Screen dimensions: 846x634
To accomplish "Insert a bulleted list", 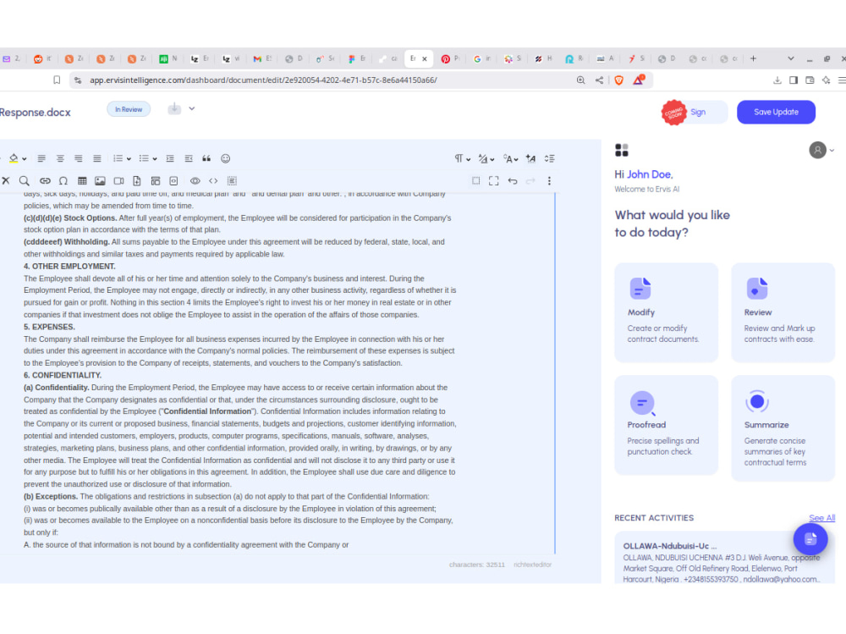I will pyautogui.click(x=144, y=158).
